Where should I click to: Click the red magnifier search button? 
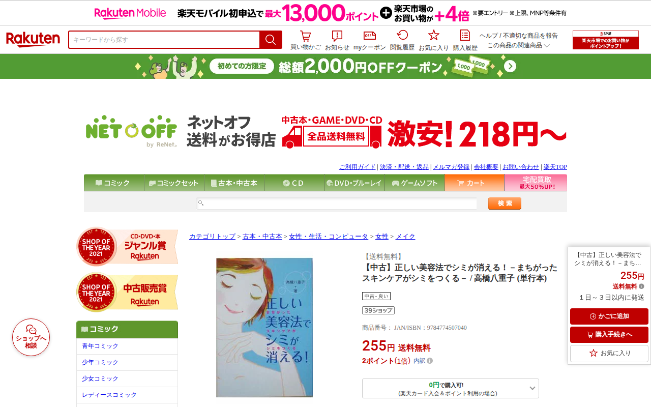coord(271,40)
